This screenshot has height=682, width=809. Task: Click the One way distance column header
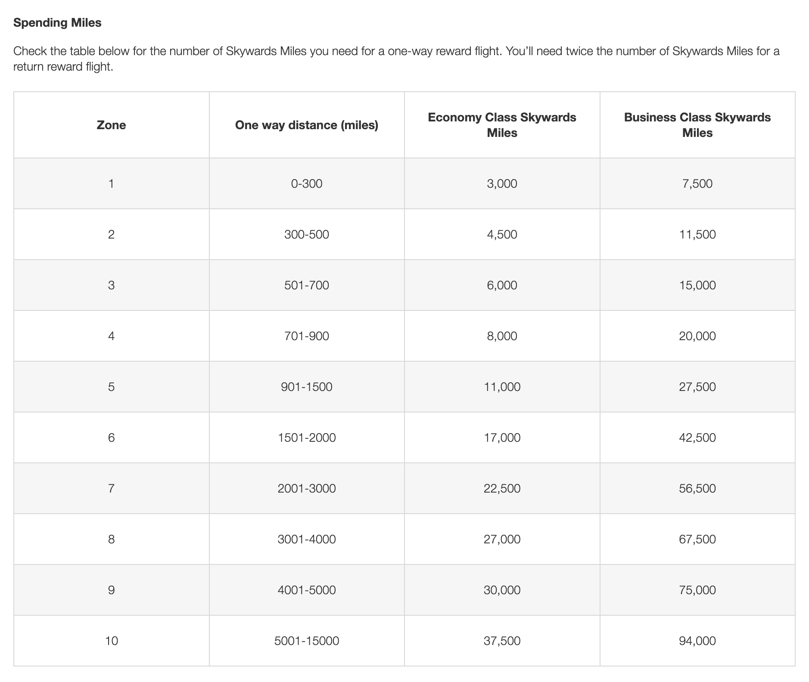(307, 125)
